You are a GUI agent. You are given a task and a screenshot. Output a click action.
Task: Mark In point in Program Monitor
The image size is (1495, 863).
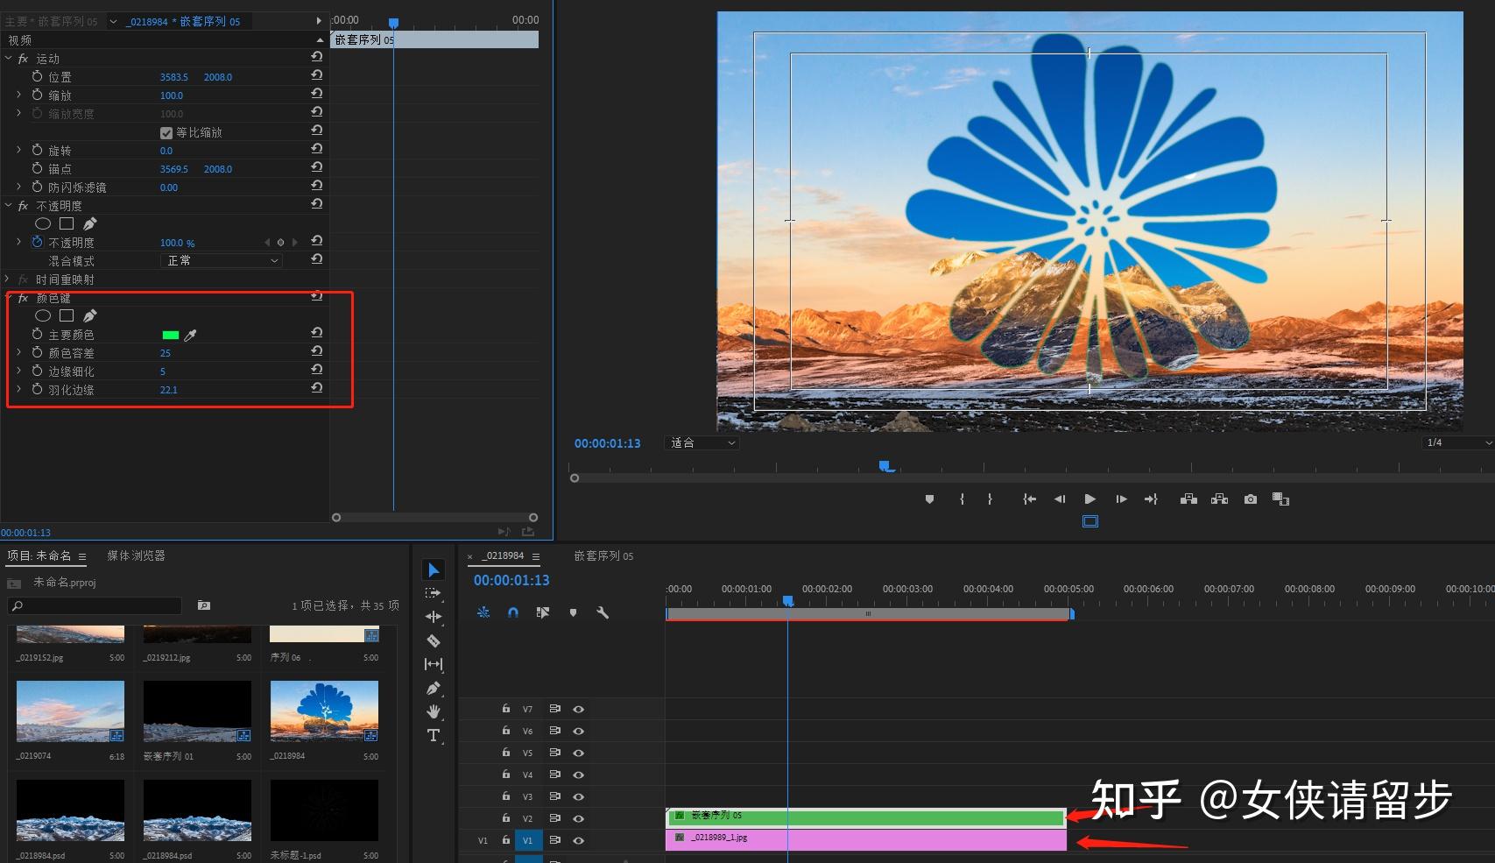point(962,499)
